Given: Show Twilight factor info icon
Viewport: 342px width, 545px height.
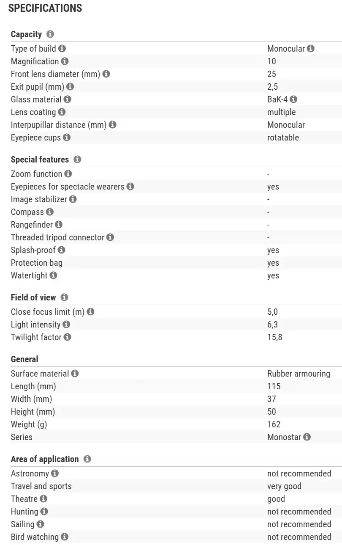Looking at the screenshot, I should [x=68, y=337].
